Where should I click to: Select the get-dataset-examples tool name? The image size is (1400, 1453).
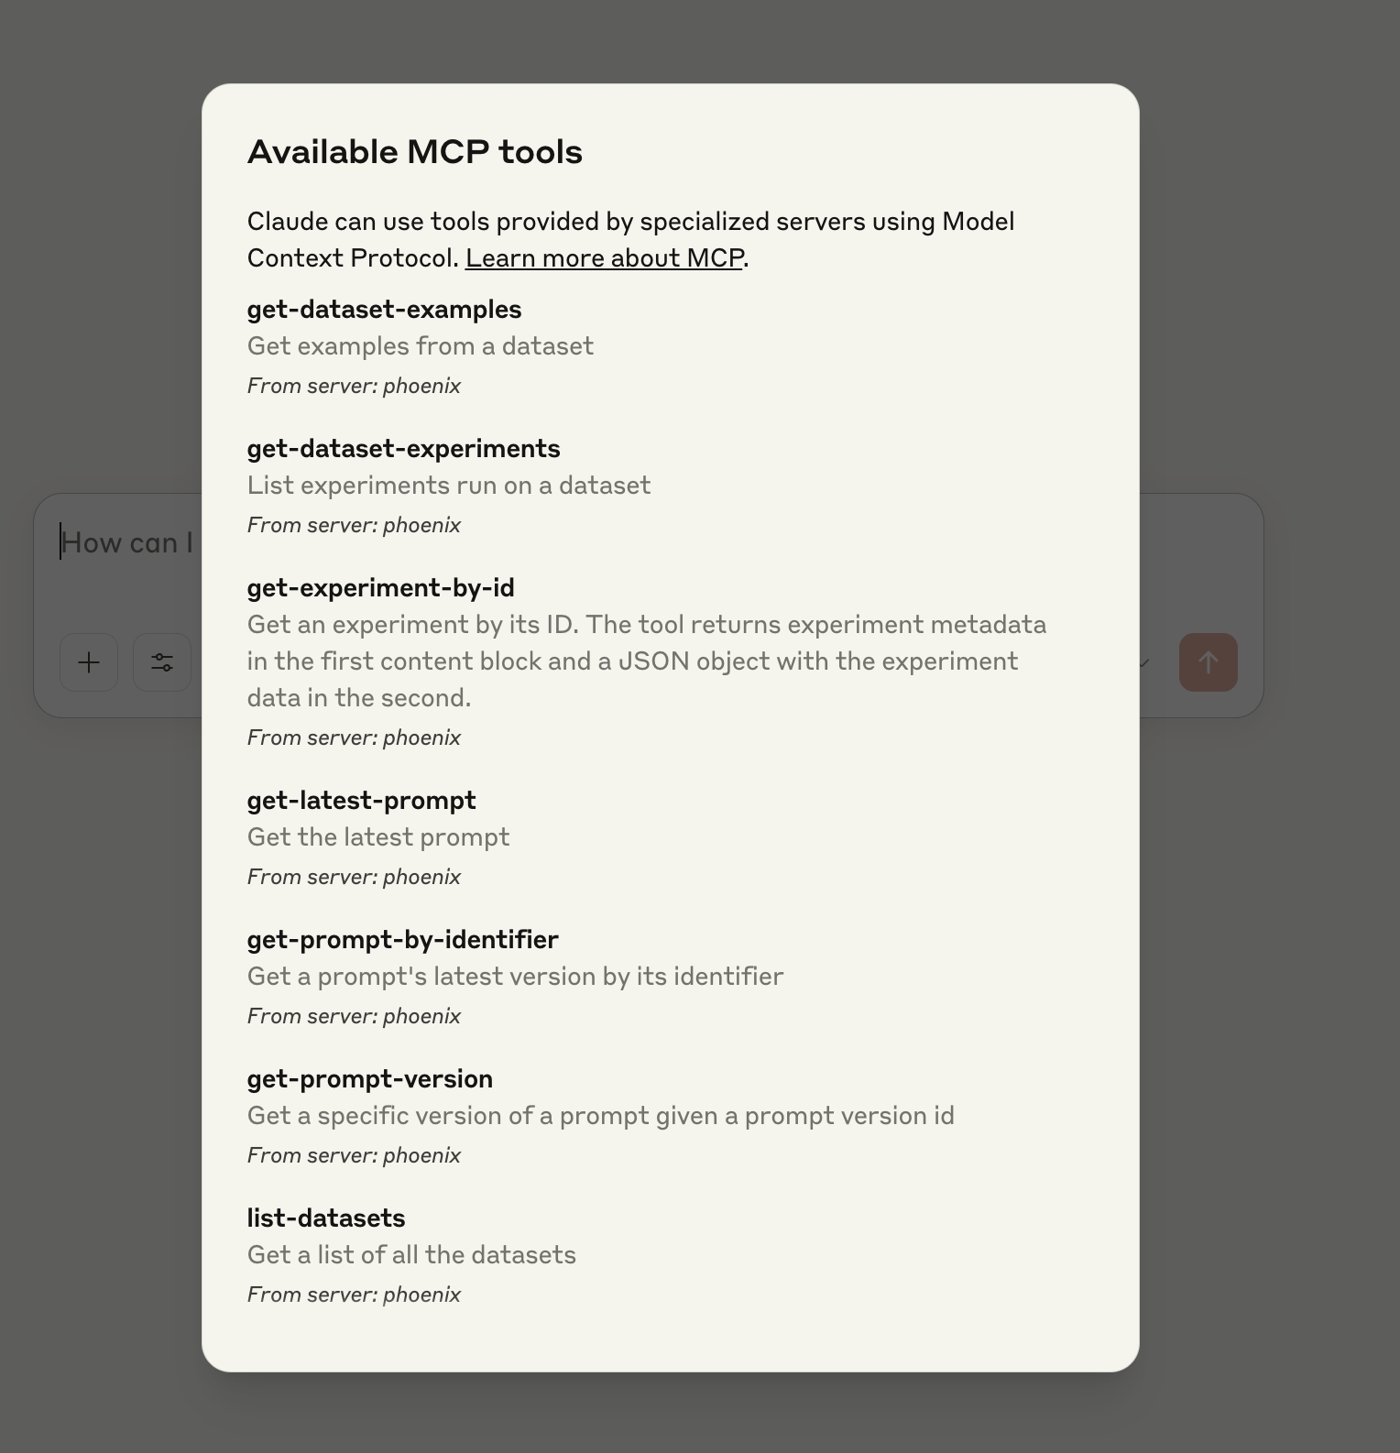pos(384,310)
